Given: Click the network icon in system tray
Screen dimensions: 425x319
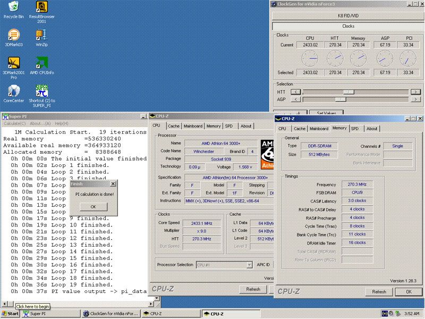Looking at the screenshot, I should [x=398, y=314].
